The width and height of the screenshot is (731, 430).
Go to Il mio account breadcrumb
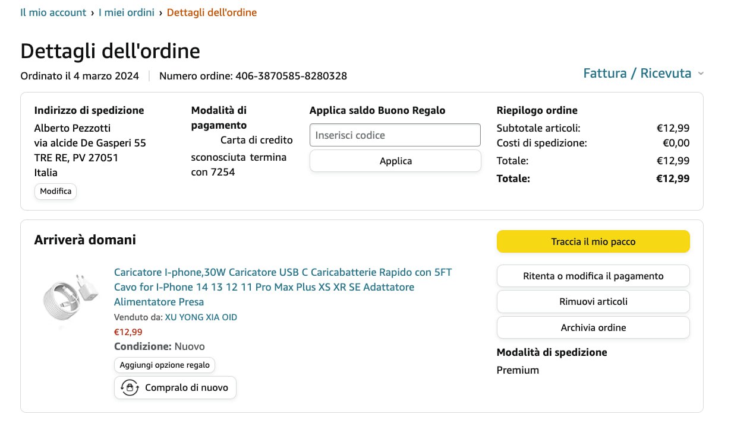coord(53,12)
